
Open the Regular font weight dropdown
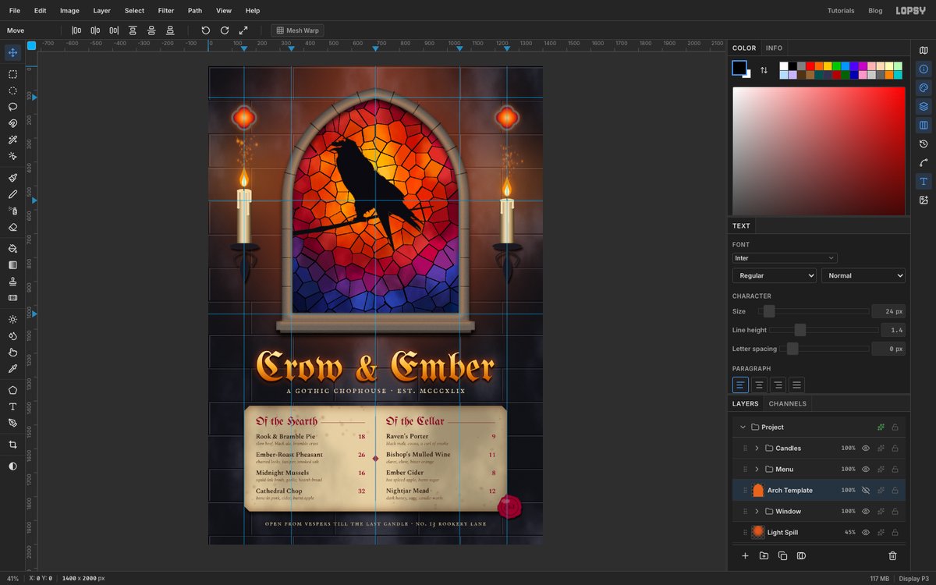(x=774, y=275)
